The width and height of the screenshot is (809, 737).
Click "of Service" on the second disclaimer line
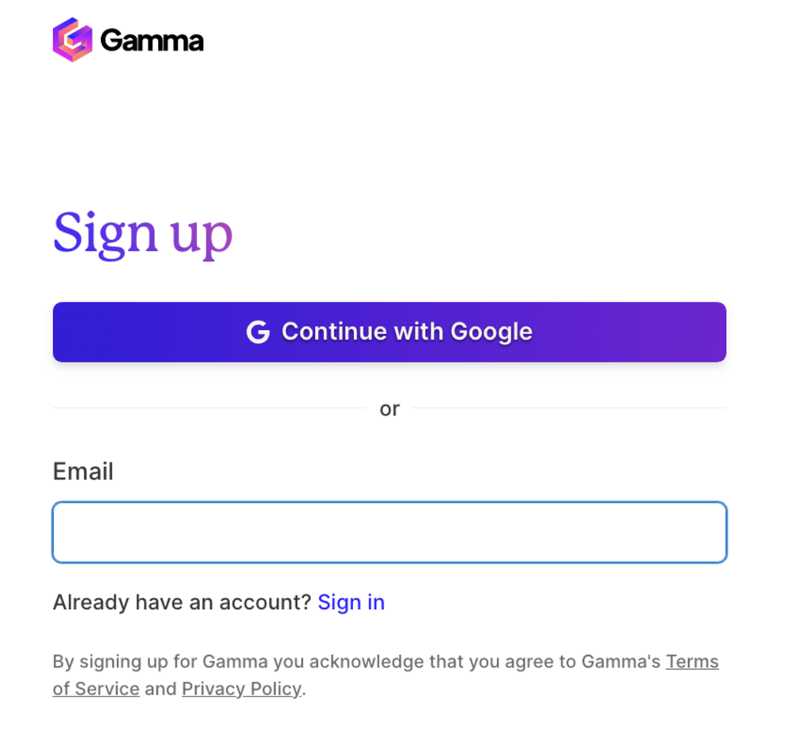pos(96,689)
